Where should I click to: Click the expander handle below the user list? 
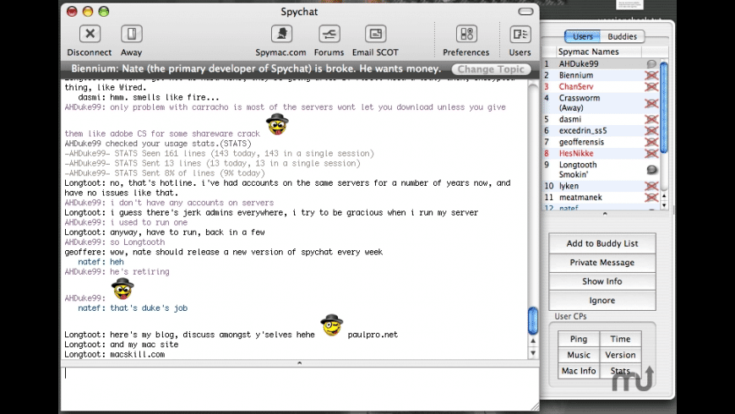(604, 214)
